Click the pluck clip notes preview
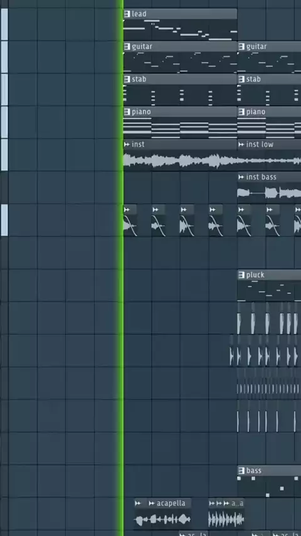The height and width of the screenshot is (536, 301). (x=269, y=291)
